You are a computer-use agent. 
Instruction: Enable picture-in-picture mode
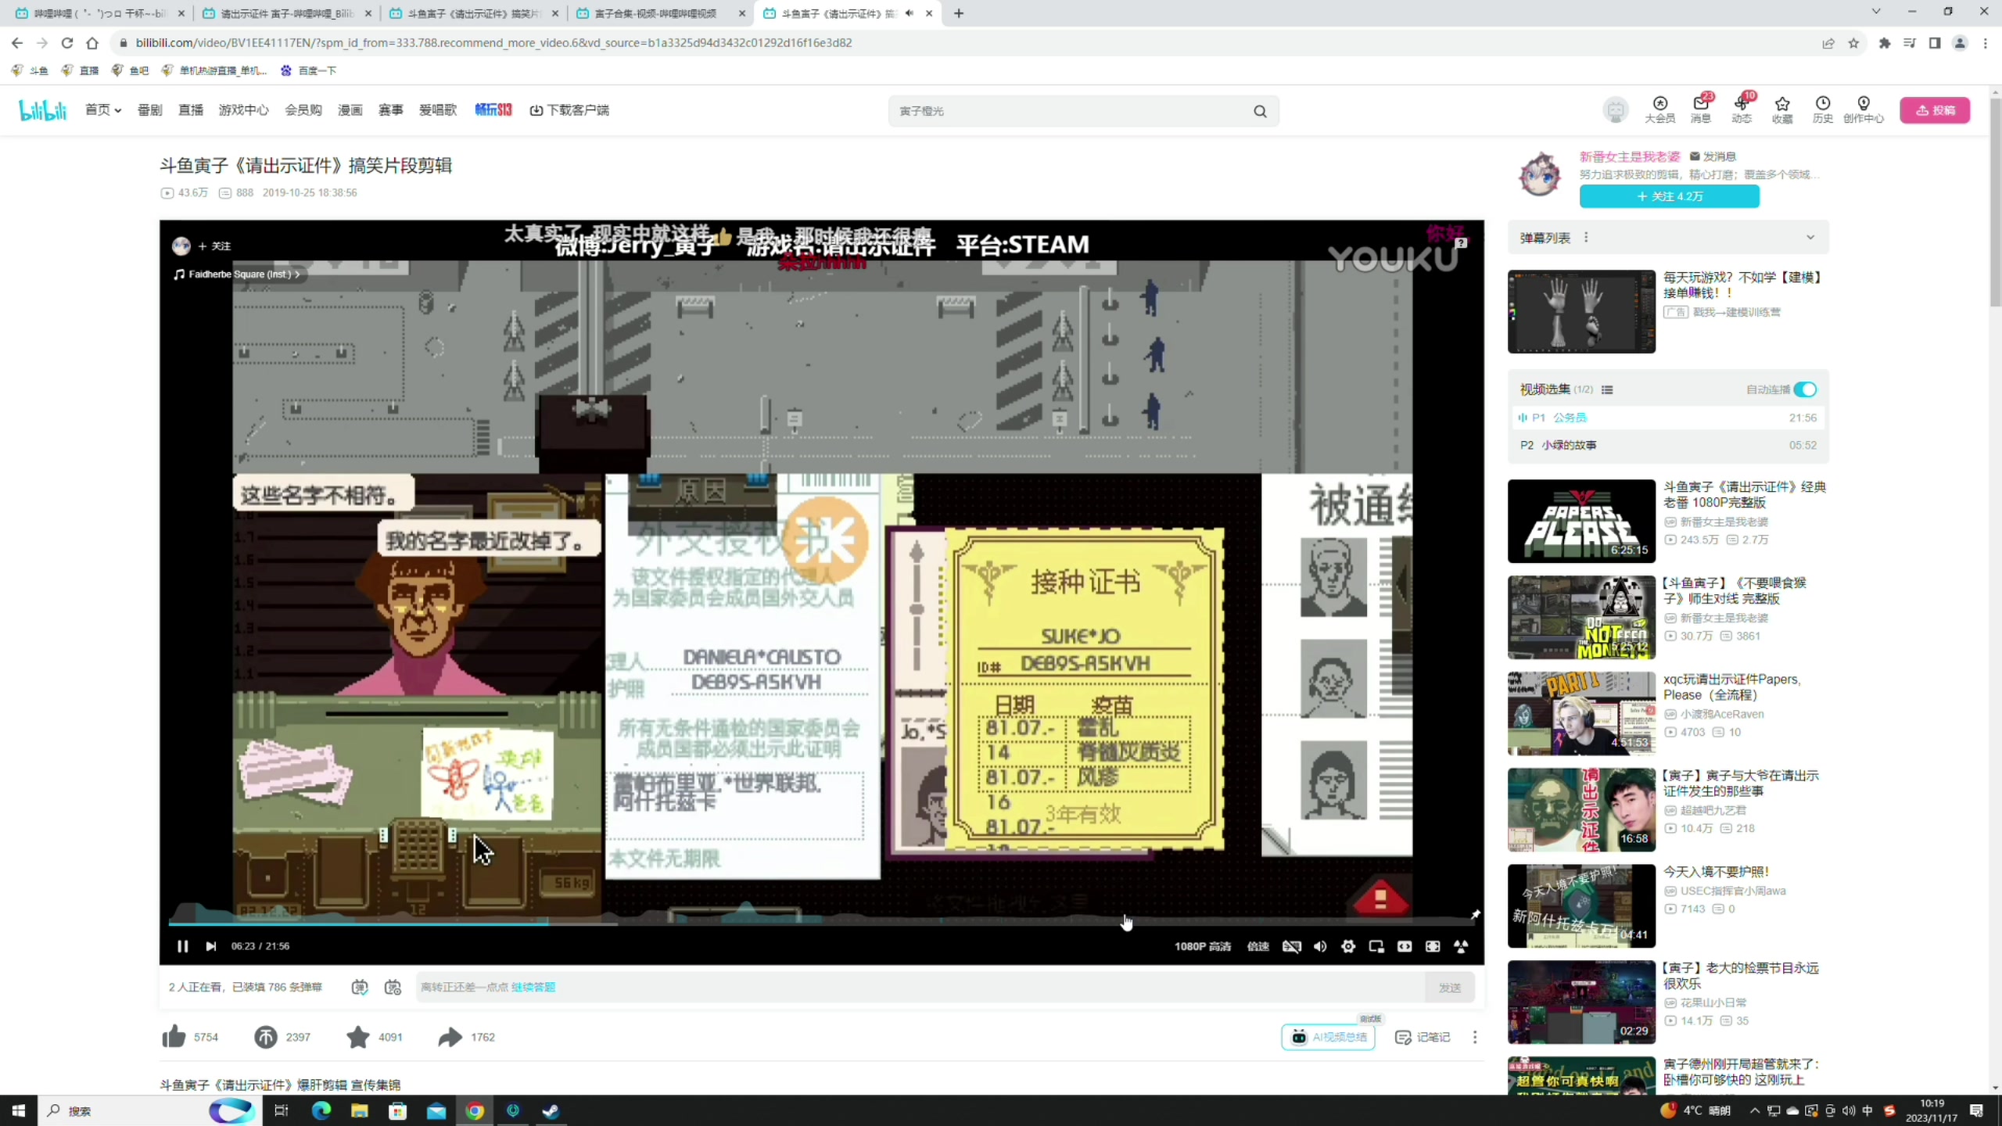click(x=1376, y=946)
